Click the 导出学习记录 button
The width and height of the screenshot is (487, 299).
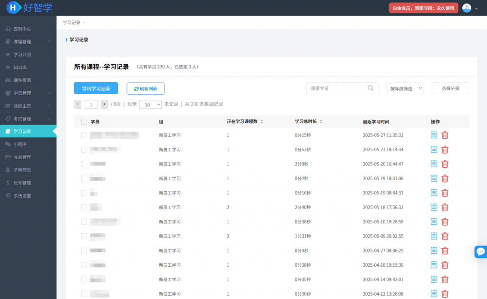[x=96, y=88]
